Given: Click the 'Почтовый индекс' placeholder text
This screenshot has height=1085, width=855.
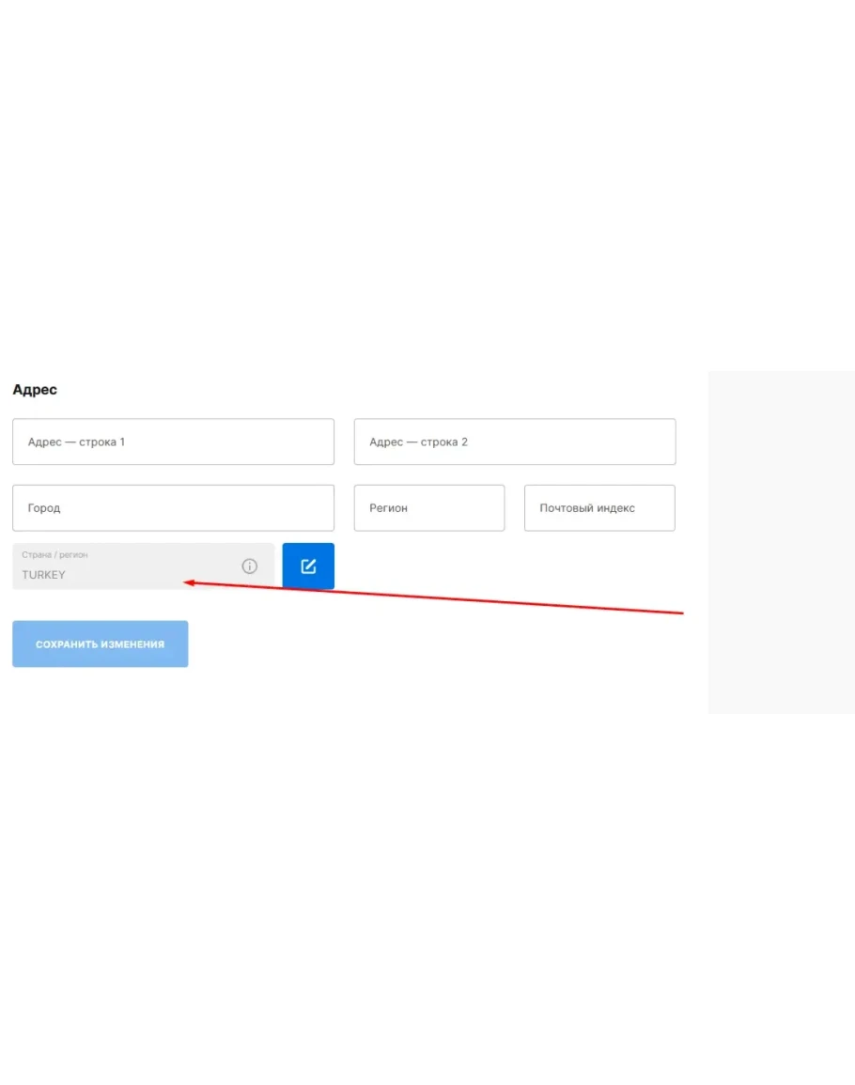Looking at the screenshot, I should pos(587,508).
